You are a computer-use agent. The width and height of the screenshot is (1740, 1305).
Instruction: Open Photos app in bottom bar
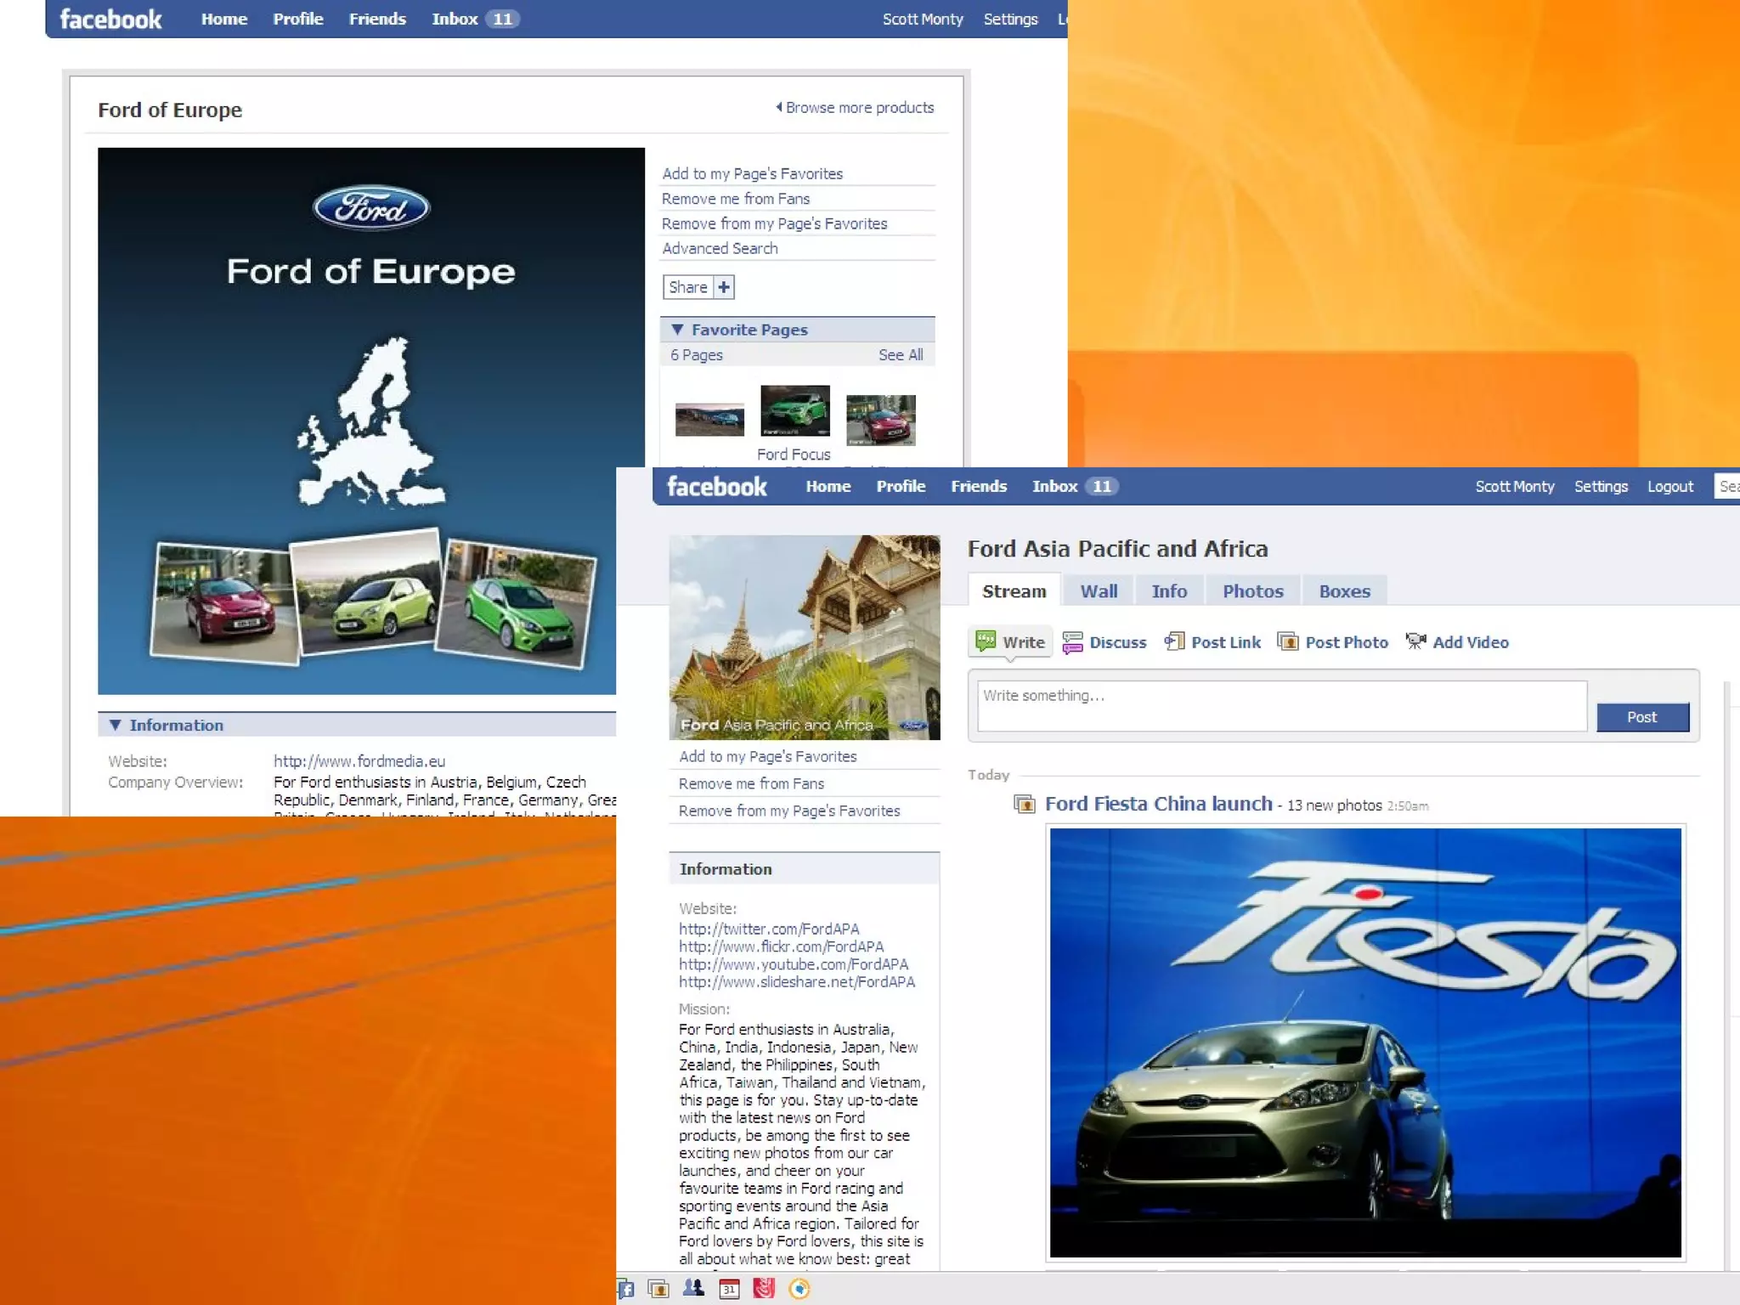point(658,1289)
